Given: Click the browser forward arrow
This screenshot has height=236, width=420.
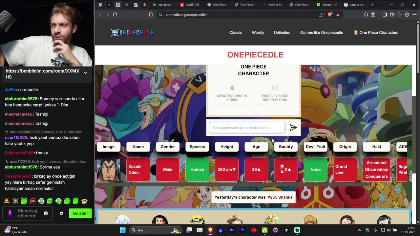Looking at the screenshot, I should point(107,14).
